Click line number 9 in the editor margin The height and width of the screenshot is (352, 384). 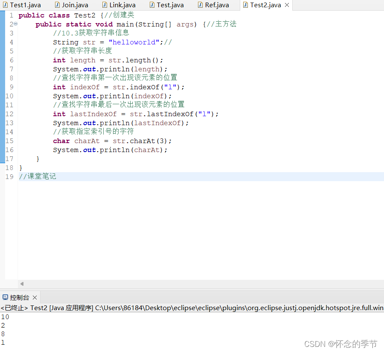[x=11, y=87]
